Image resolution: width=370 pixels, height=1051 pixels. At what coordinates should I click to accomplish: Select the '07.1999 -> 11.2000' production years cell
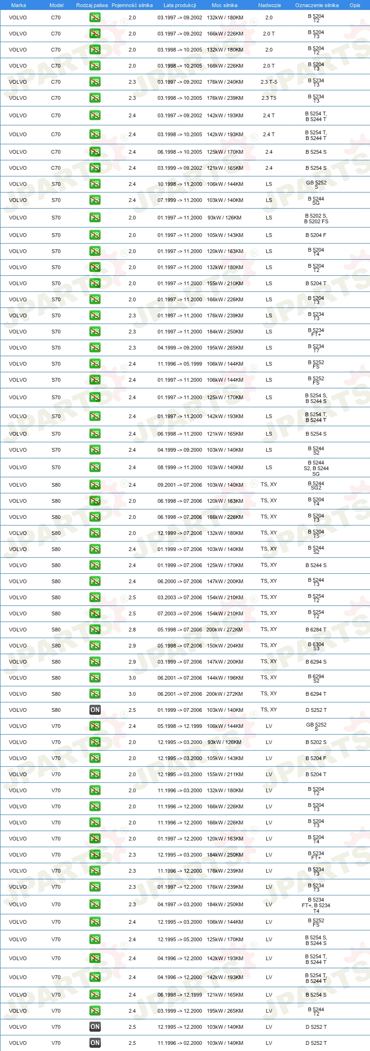click(180, 200)
